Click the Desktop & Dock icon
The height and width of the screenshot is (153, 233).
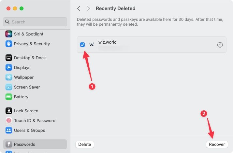pyautogui.click(x=9, y=58)
